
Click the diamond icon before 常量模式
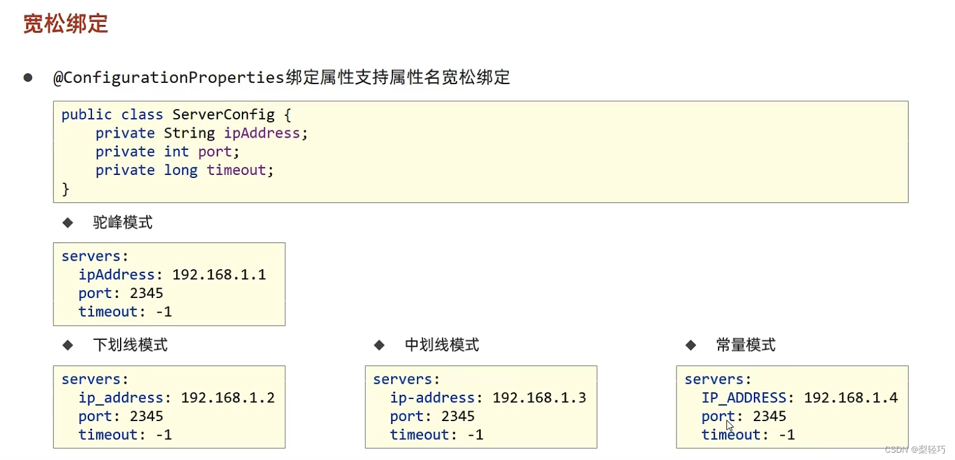(x=692, y=346)
